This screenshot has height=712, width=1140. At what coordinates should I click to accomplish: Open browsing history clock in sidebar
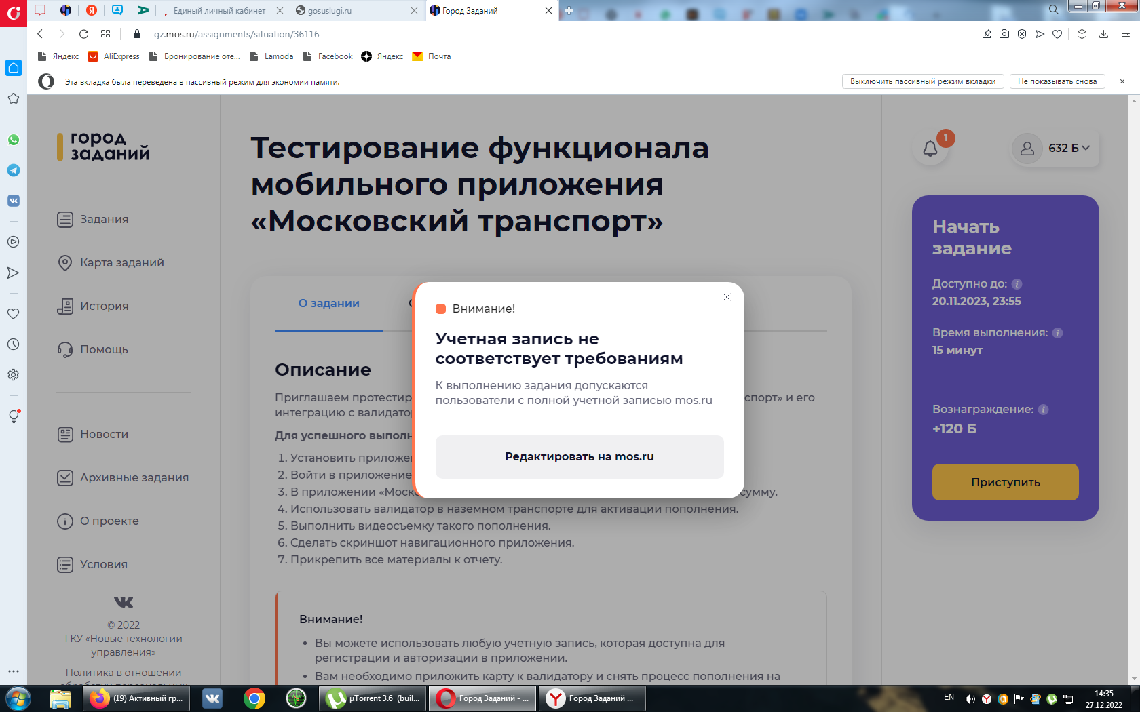click(x=14, y=344)
